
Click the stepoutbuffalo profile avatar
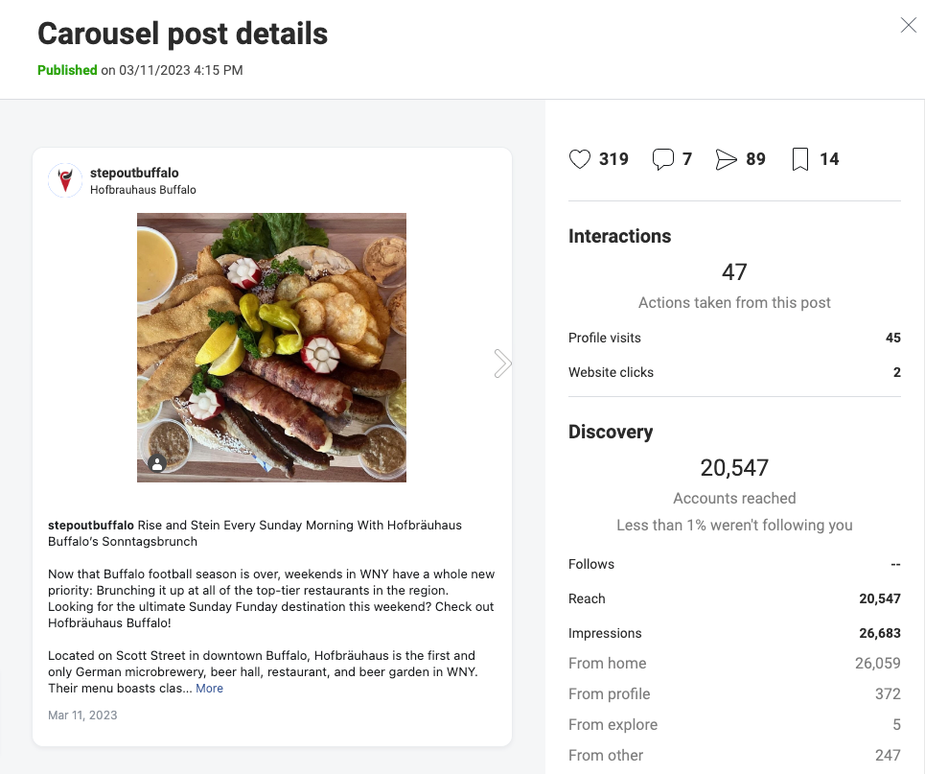(65, 180)
